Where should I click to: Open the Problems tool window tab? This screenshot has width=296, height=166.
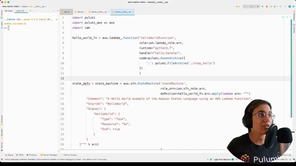click(32, 155)
